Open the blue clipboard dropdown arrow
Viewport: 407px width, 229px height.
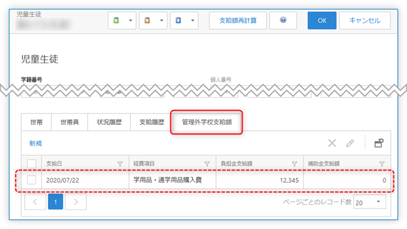[193, 20]
